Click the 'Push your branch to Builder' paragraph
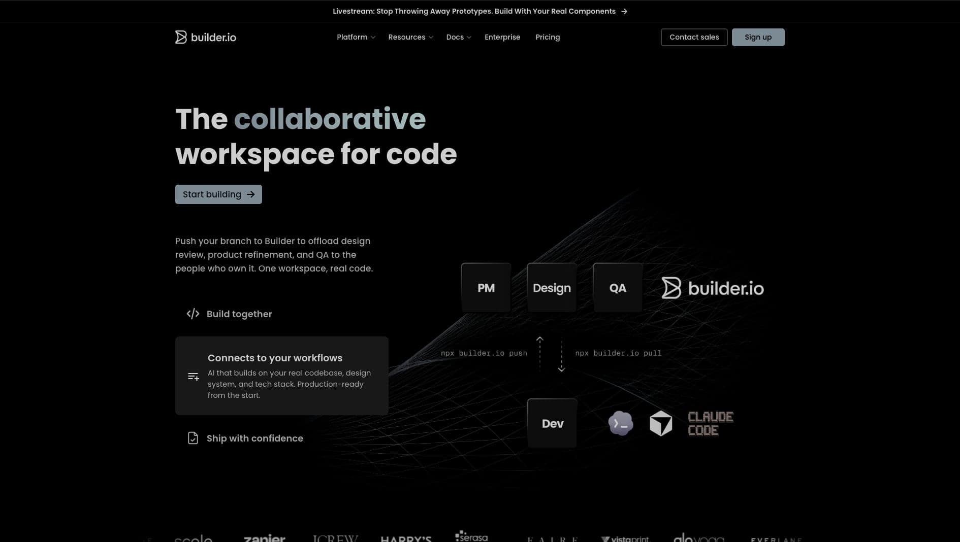The height and width of the screenshot is (542, 960). pos(274,255)
